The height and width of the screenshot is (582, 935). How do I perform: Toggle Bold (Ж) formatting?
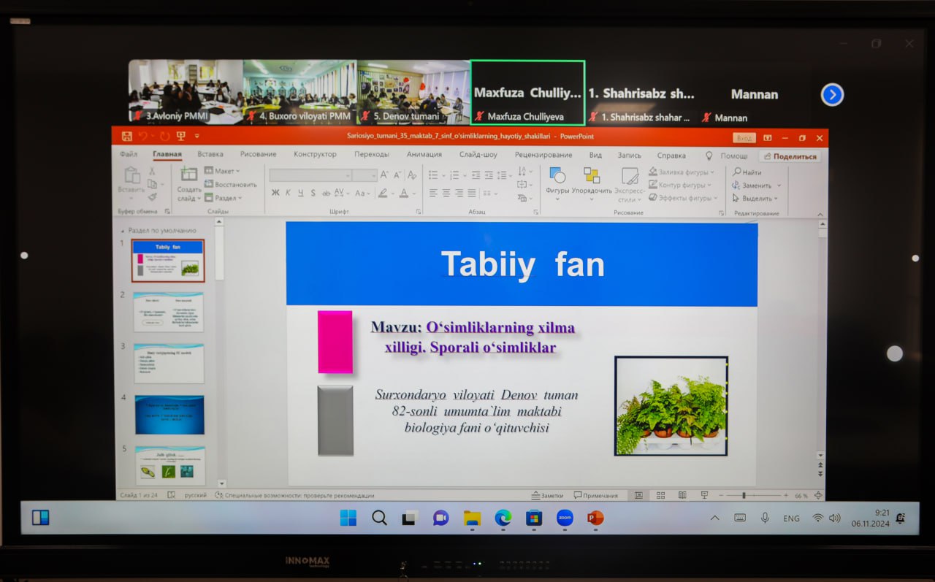tap(275, 193)
